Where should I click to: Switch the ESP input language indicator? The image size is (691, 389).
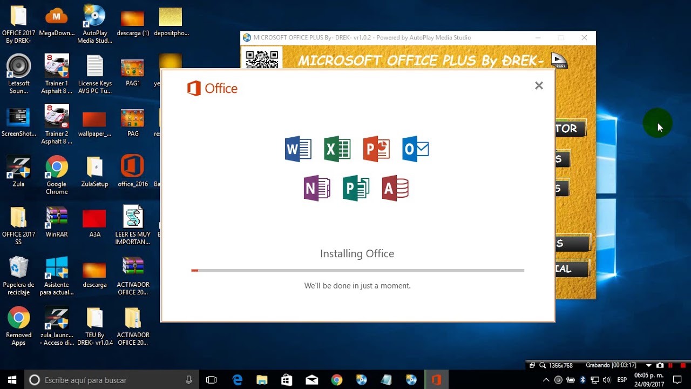coord(622,380)
